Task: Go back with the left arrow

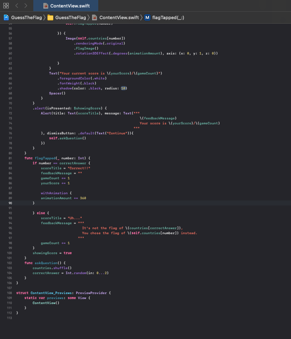Action: tap(17, 6)
